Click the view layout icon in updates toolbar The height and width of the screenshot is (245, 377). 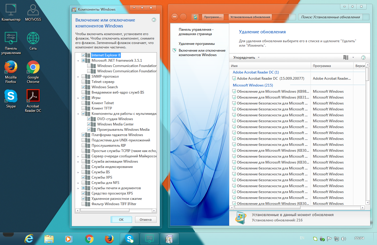pyautogui.click(x=346, y=58)
